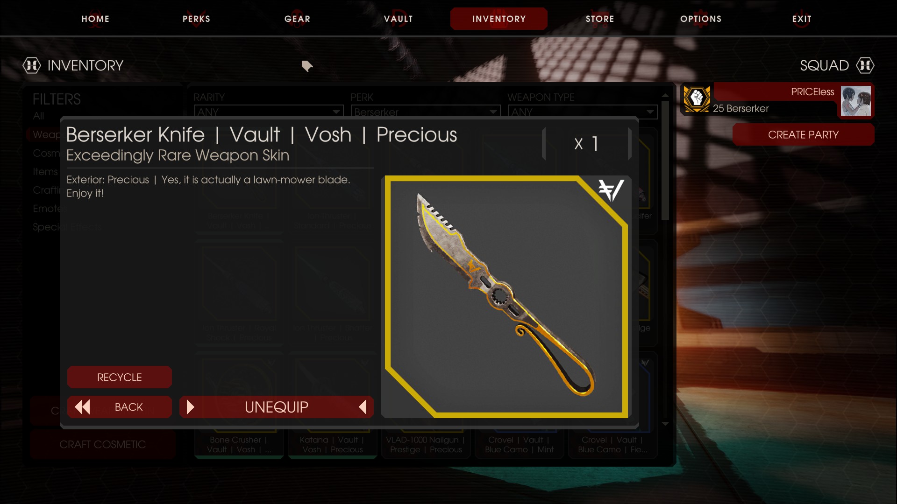Screen dimensions: 897x504
Task: Open the RARITY filter dropdown
Action: pyautogui.click(x=269, y=111)
